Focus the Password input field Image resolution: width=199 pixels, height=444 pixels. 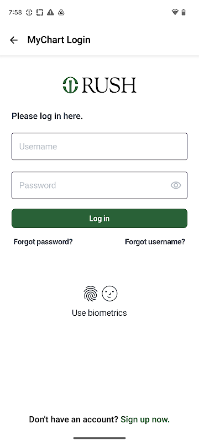click(x=99, y=185)
